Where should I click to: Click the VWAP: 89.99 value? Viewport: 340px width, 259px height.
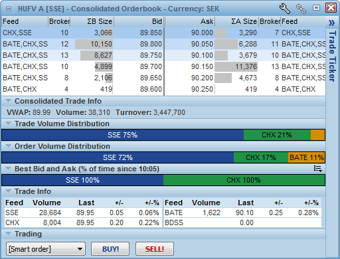coord(29,112)
